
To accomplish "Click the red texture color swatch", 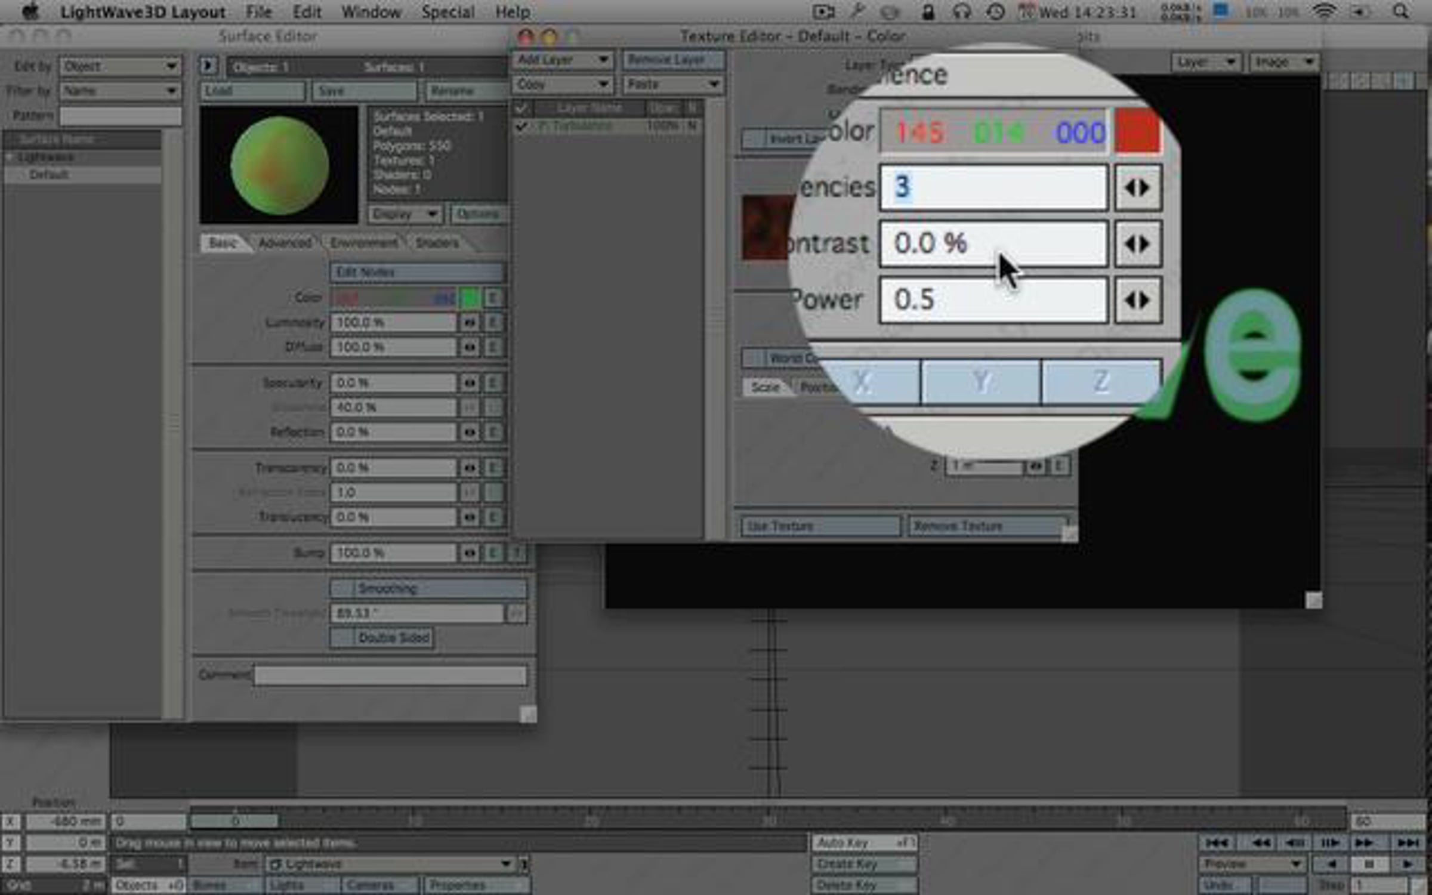I will click(x=1138, y=132).
